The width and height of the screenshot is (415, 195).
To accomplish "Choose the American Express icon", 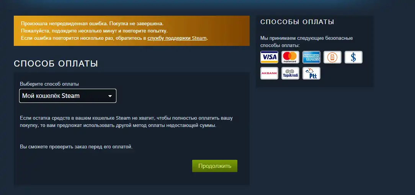I will point(312,57).
